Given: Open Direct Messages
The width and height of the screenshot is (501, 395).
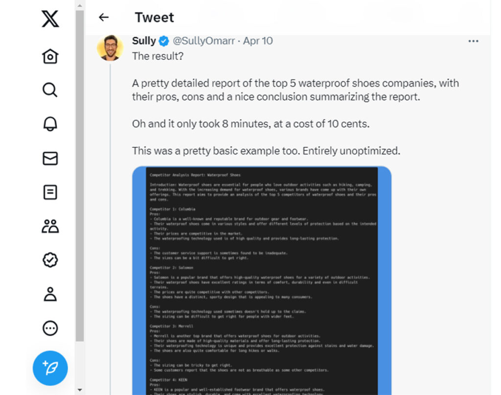Looking at the screenshot, I should click(49, 158).
